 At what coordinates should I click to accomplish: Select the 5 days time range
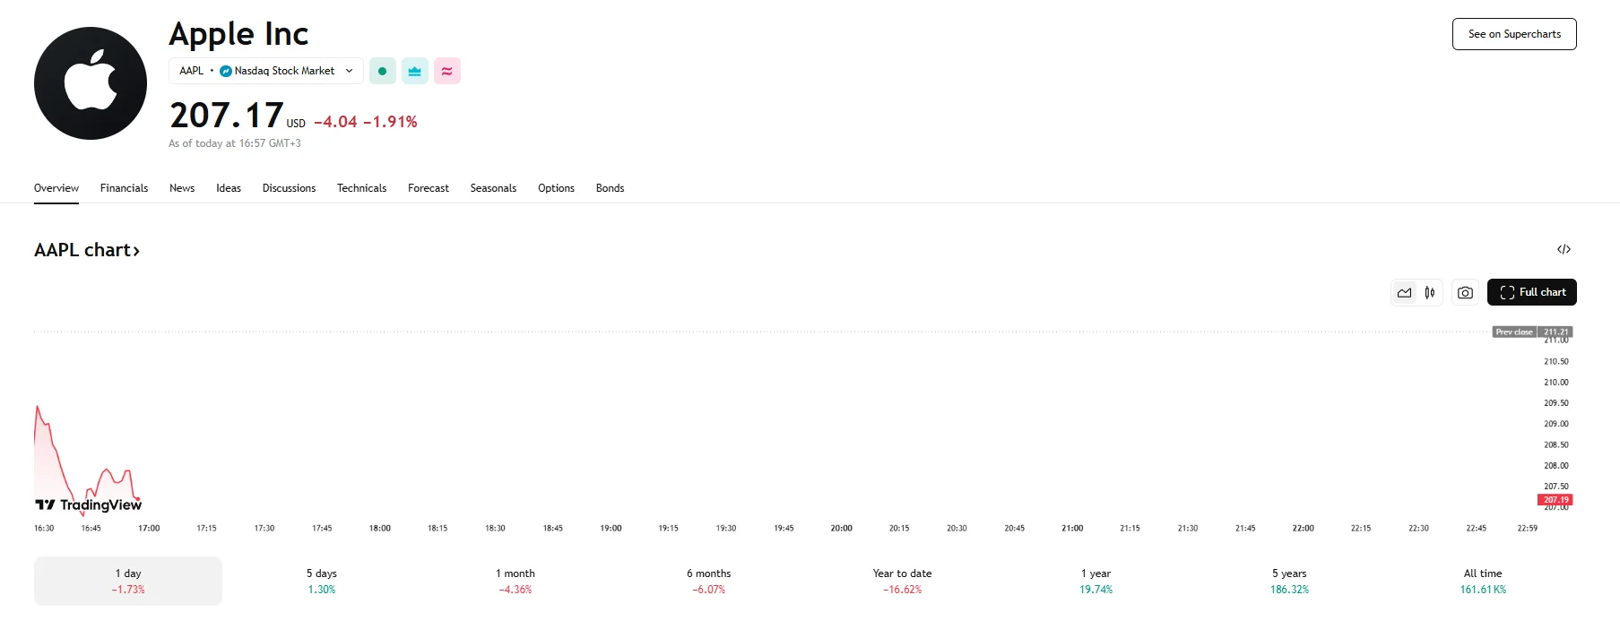(x=321, y=581)
